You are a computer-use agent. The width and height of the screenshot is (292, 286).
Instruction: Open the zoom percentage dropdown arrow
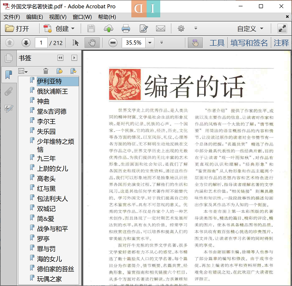tap(150, 43)
